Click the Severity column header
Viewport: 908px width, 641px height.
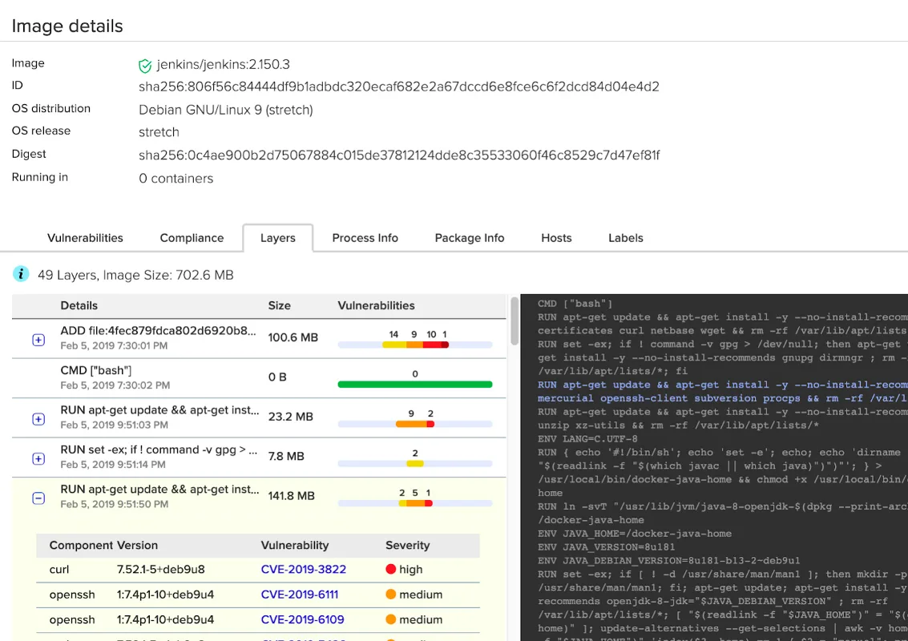point(407,546)
